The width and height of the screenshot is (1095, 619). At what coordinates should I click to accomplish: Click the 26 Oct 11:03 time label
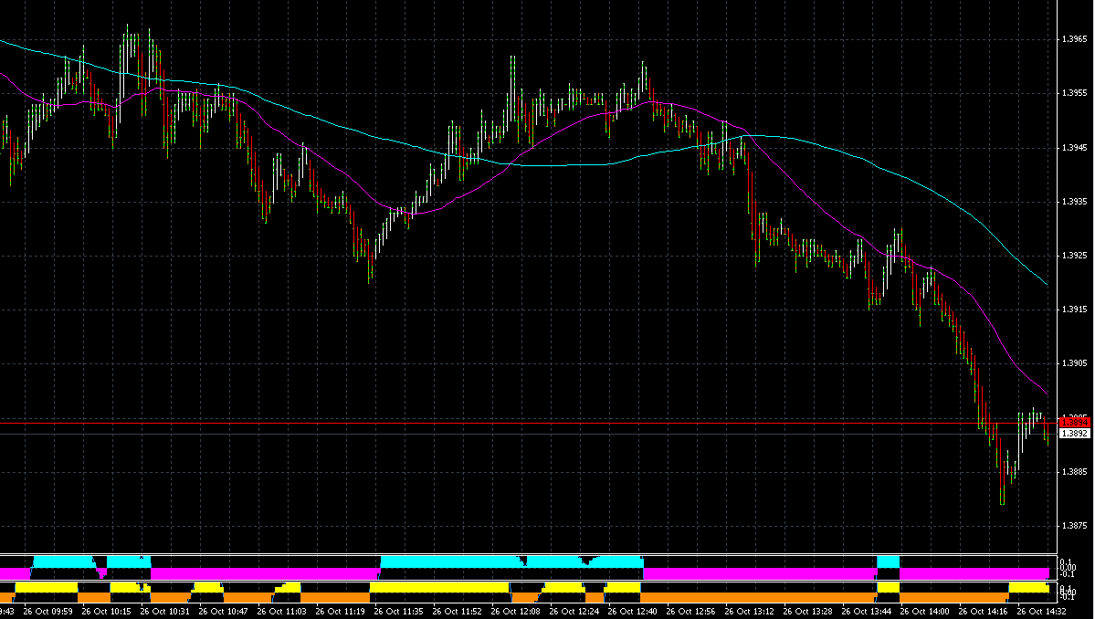pos(281,612)
